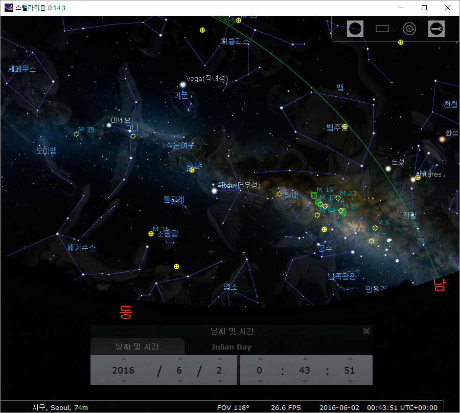Increase the minutes above 43
This screenshot has width=460, height=413.
(x=305, y=359)
